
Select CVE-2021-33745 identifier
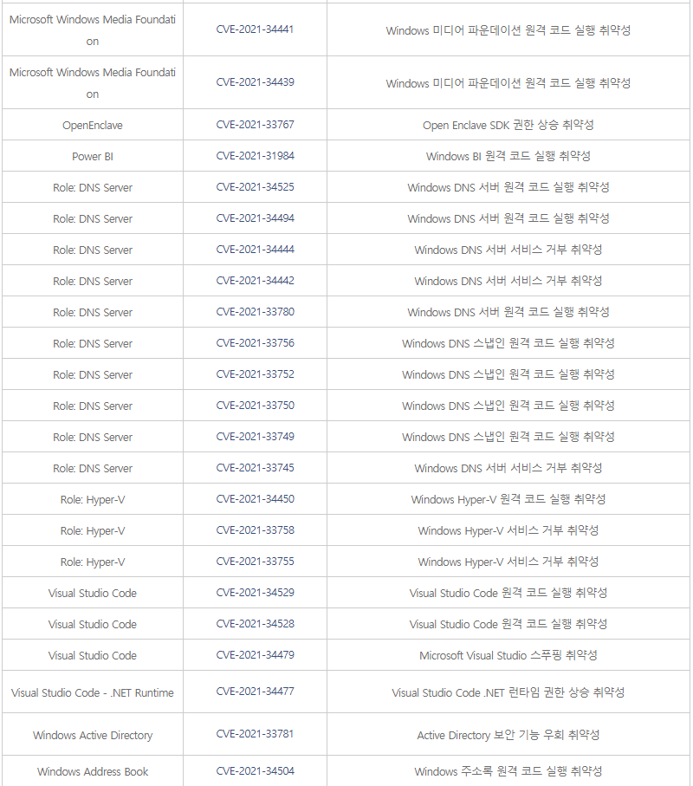(255, 468)
